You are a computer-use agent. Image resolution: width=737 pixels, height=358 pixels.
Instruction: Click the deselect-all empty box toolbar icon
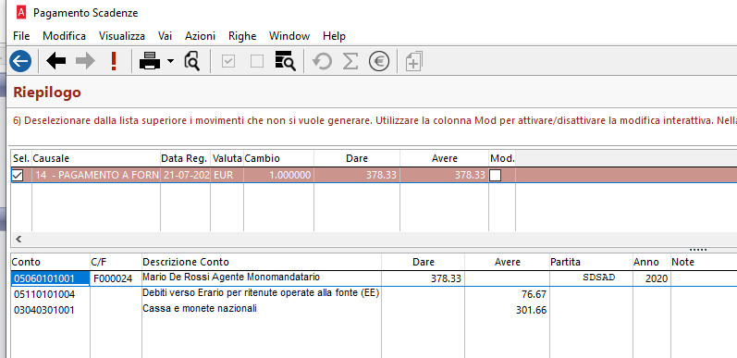click(257, 62)
